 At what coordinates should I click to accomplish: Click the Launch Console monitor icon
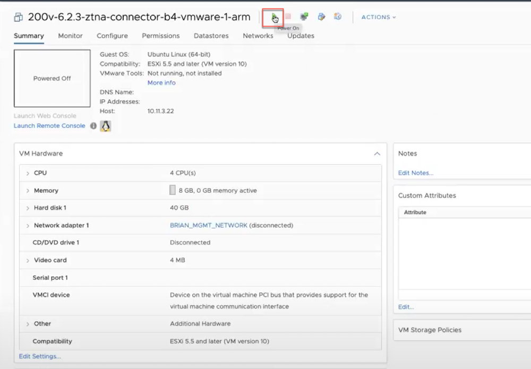[x=304, y=17]
